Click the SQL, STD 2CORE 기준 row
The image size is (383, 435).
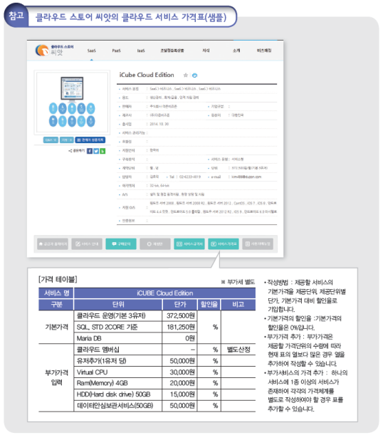click(x=107, y=327)
